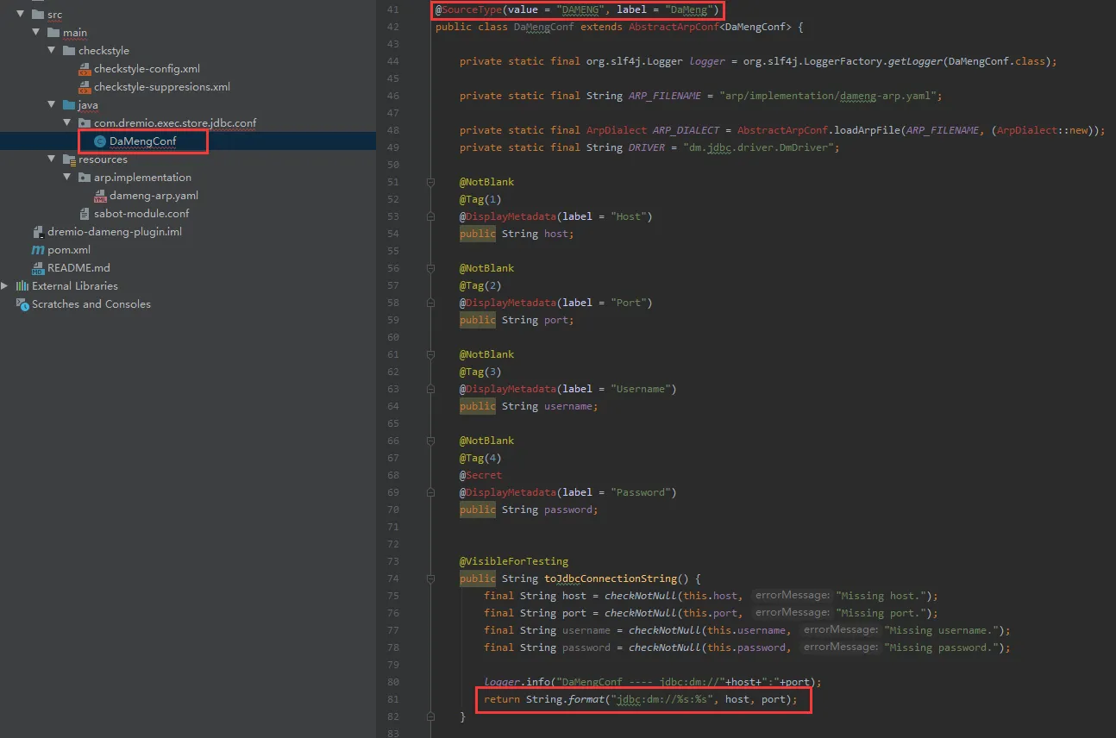Collapse the checkstyle folder arrow
Screen dimensions: 1116x738
51,50
